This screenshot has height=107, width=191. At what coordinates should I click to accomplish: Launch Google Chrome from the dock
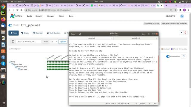point(3,7)
